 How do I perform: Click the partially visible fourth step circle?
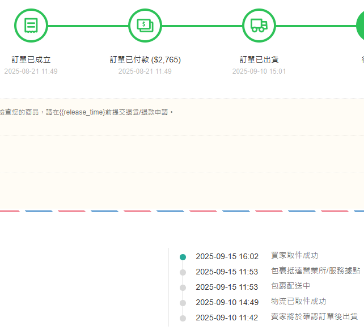(x=361, y=26)
